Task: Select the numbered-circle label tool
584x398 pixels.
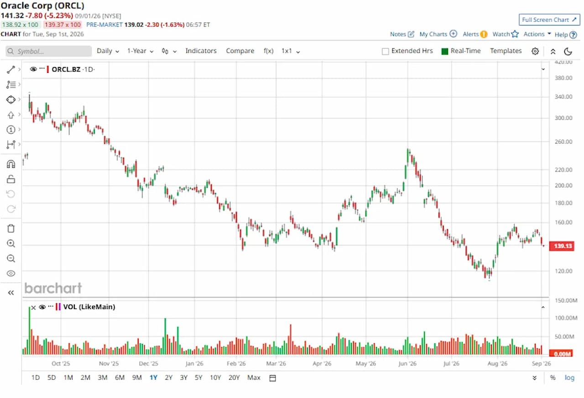Action: coord(11,130)
